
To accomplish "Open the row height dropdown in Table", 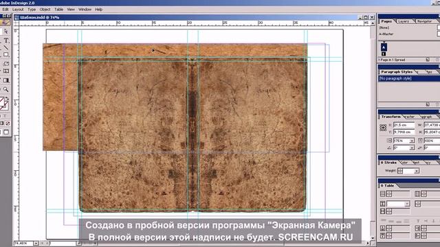I will [x=407, y=204].
